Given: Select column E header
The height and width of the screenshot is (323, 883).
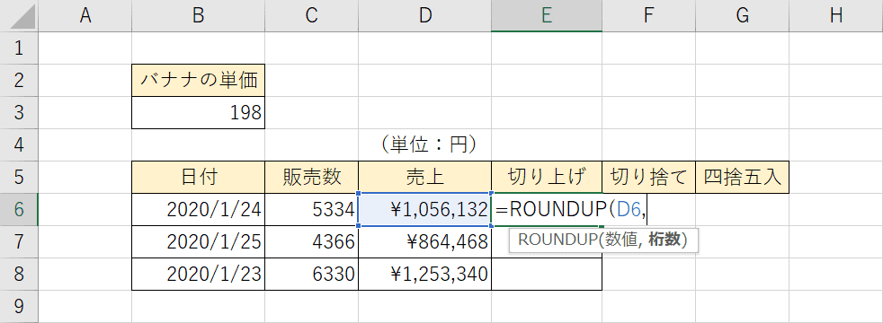Looking at the screenshot, I should pyautogui.click(x=546, y=16).
